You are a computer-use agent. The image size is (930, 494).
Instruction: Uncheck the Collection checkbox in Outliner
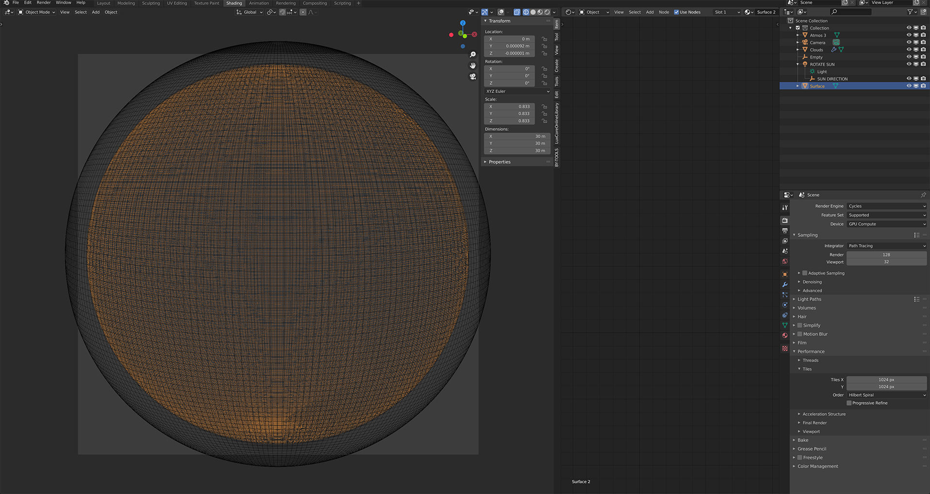pos(798,28)
